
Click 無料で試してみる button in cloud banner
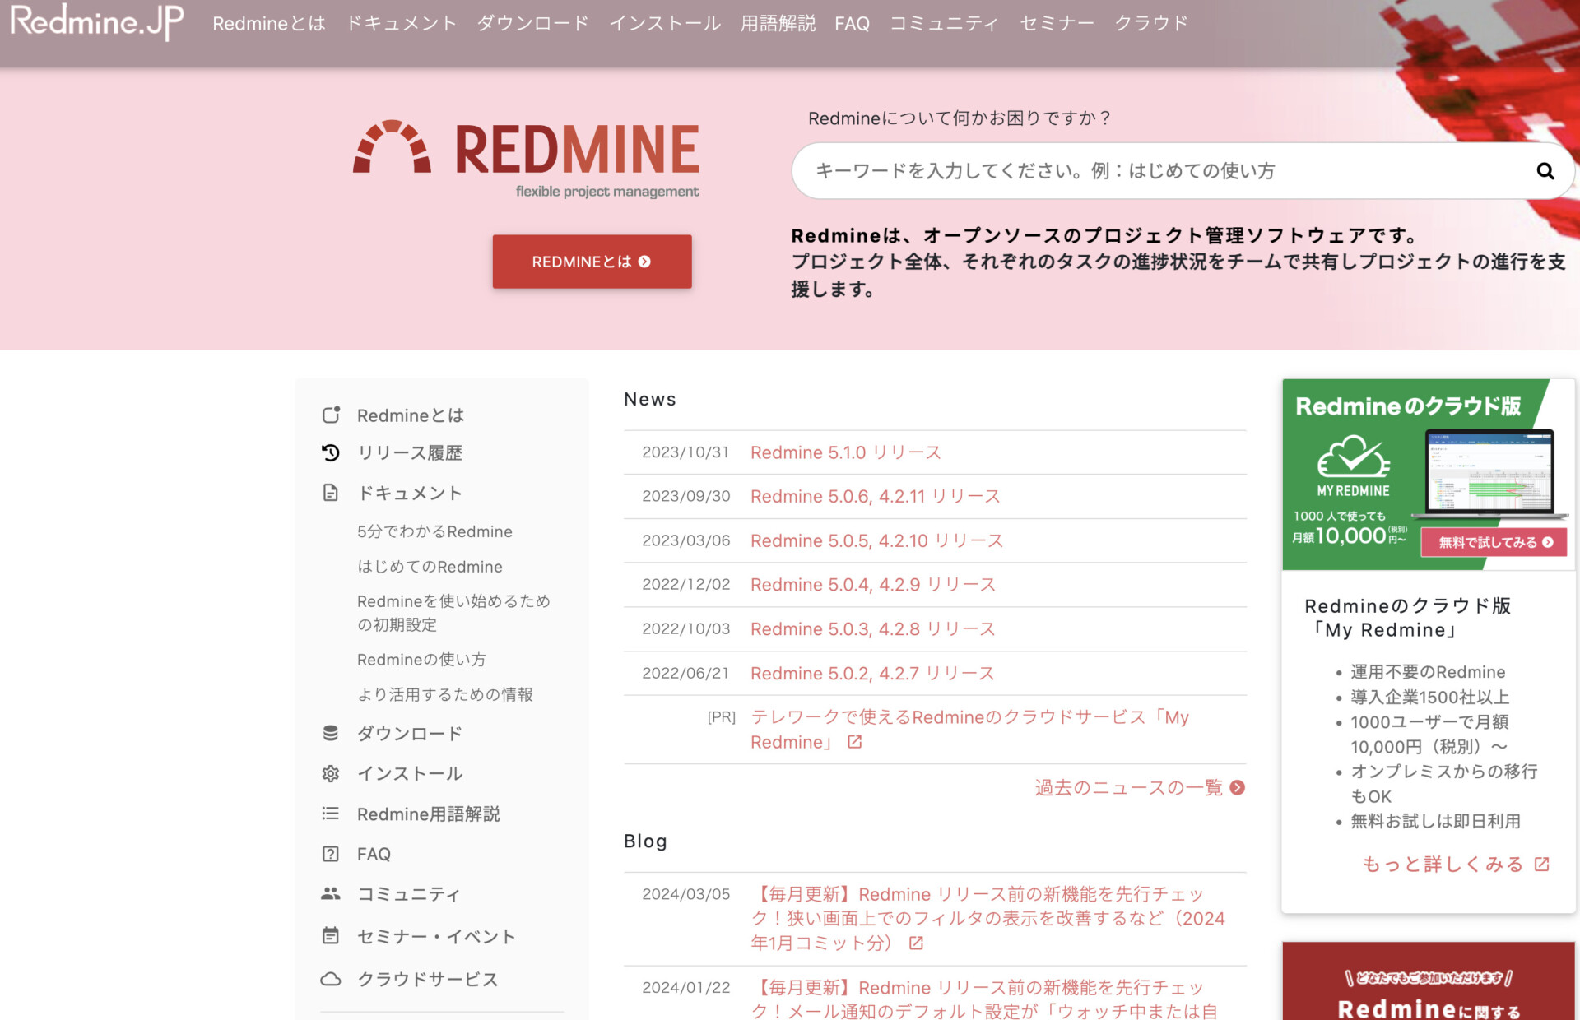tap(1494, 542)
